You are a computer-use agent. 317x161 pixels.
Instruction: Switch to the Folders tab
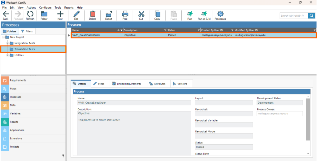[x=10, y=31]
